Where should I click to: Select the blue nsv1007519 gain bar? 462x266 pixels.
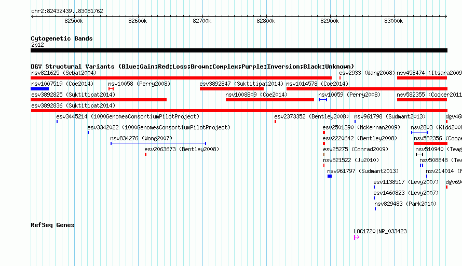pos(40,89)
